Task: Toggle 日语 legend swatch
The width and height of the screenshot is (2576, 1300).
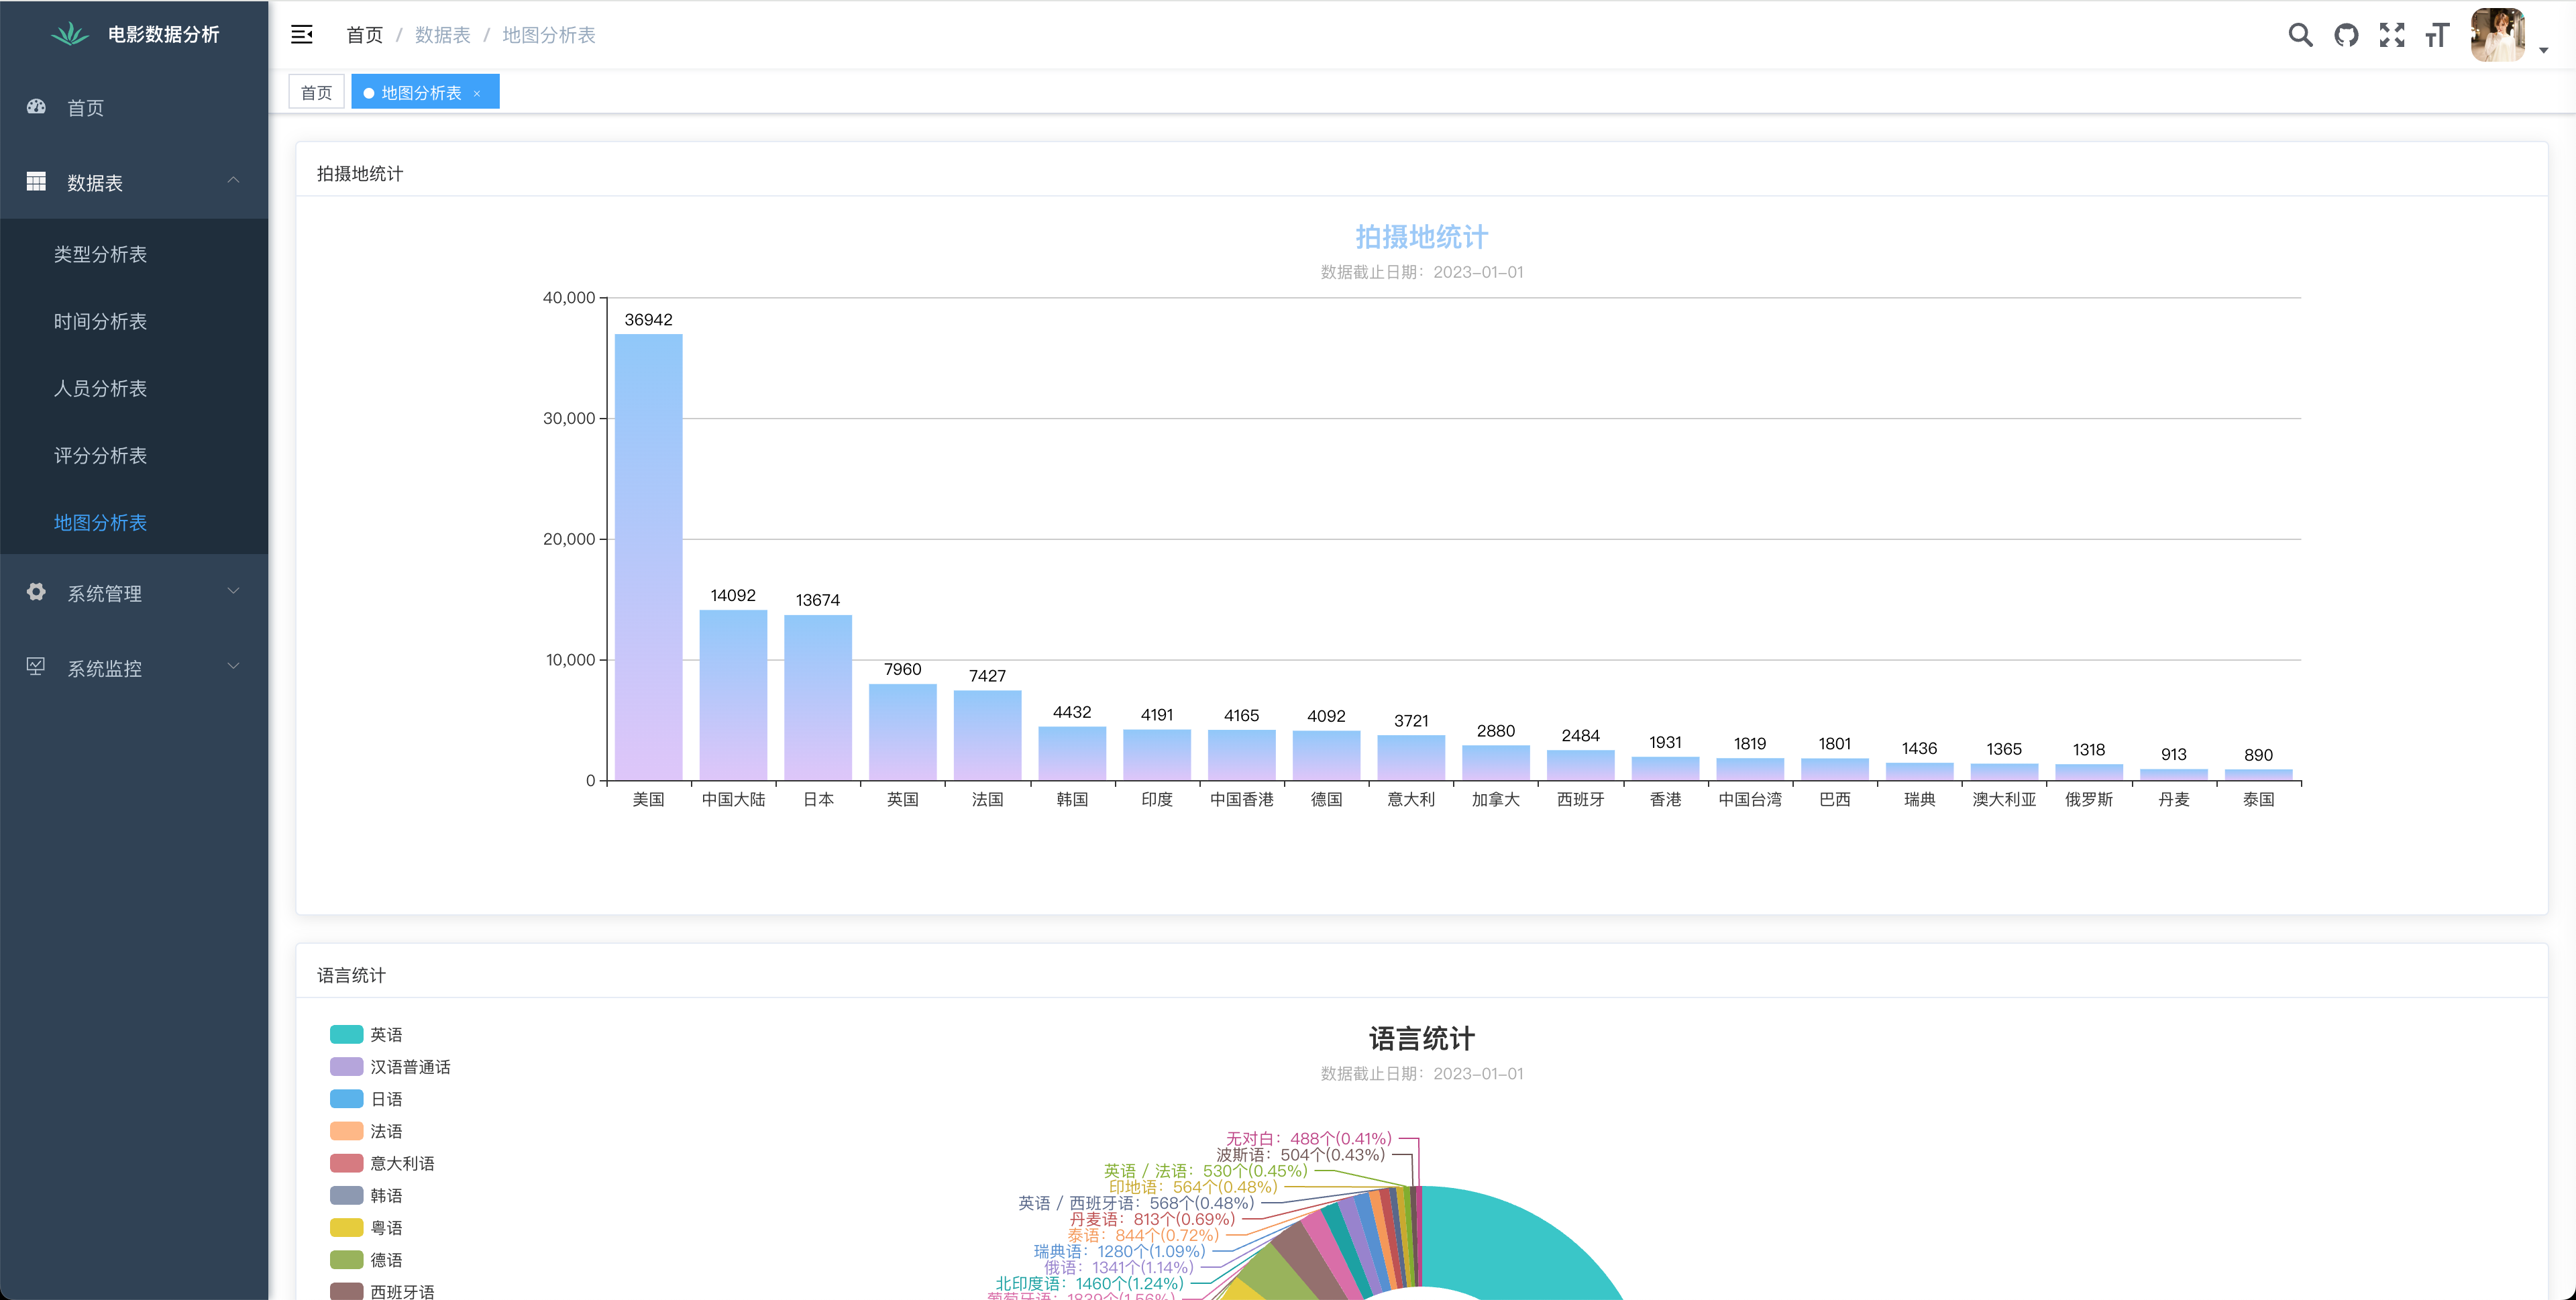Action: click(x=346, y=1098)
